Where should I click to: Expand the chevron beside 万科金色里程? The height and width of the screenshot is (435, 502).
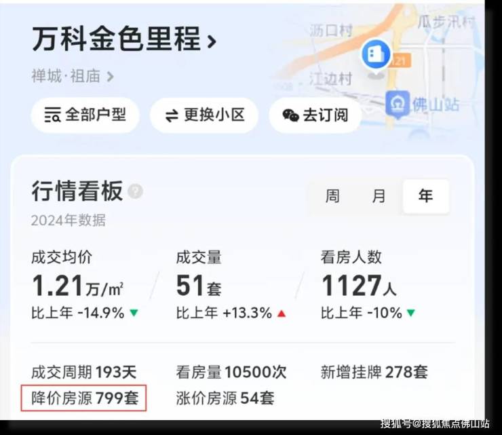(211, 41)
